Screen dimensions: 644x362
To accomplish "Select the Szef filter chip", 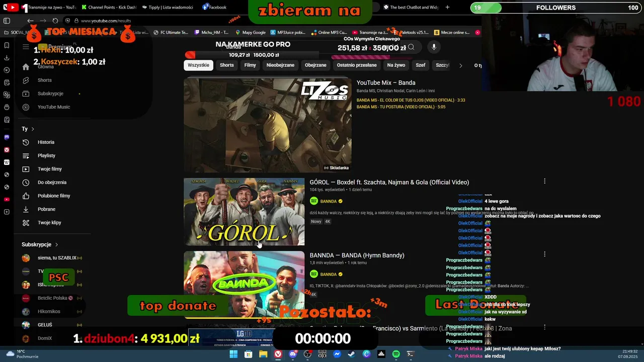I will click(421, 65).
